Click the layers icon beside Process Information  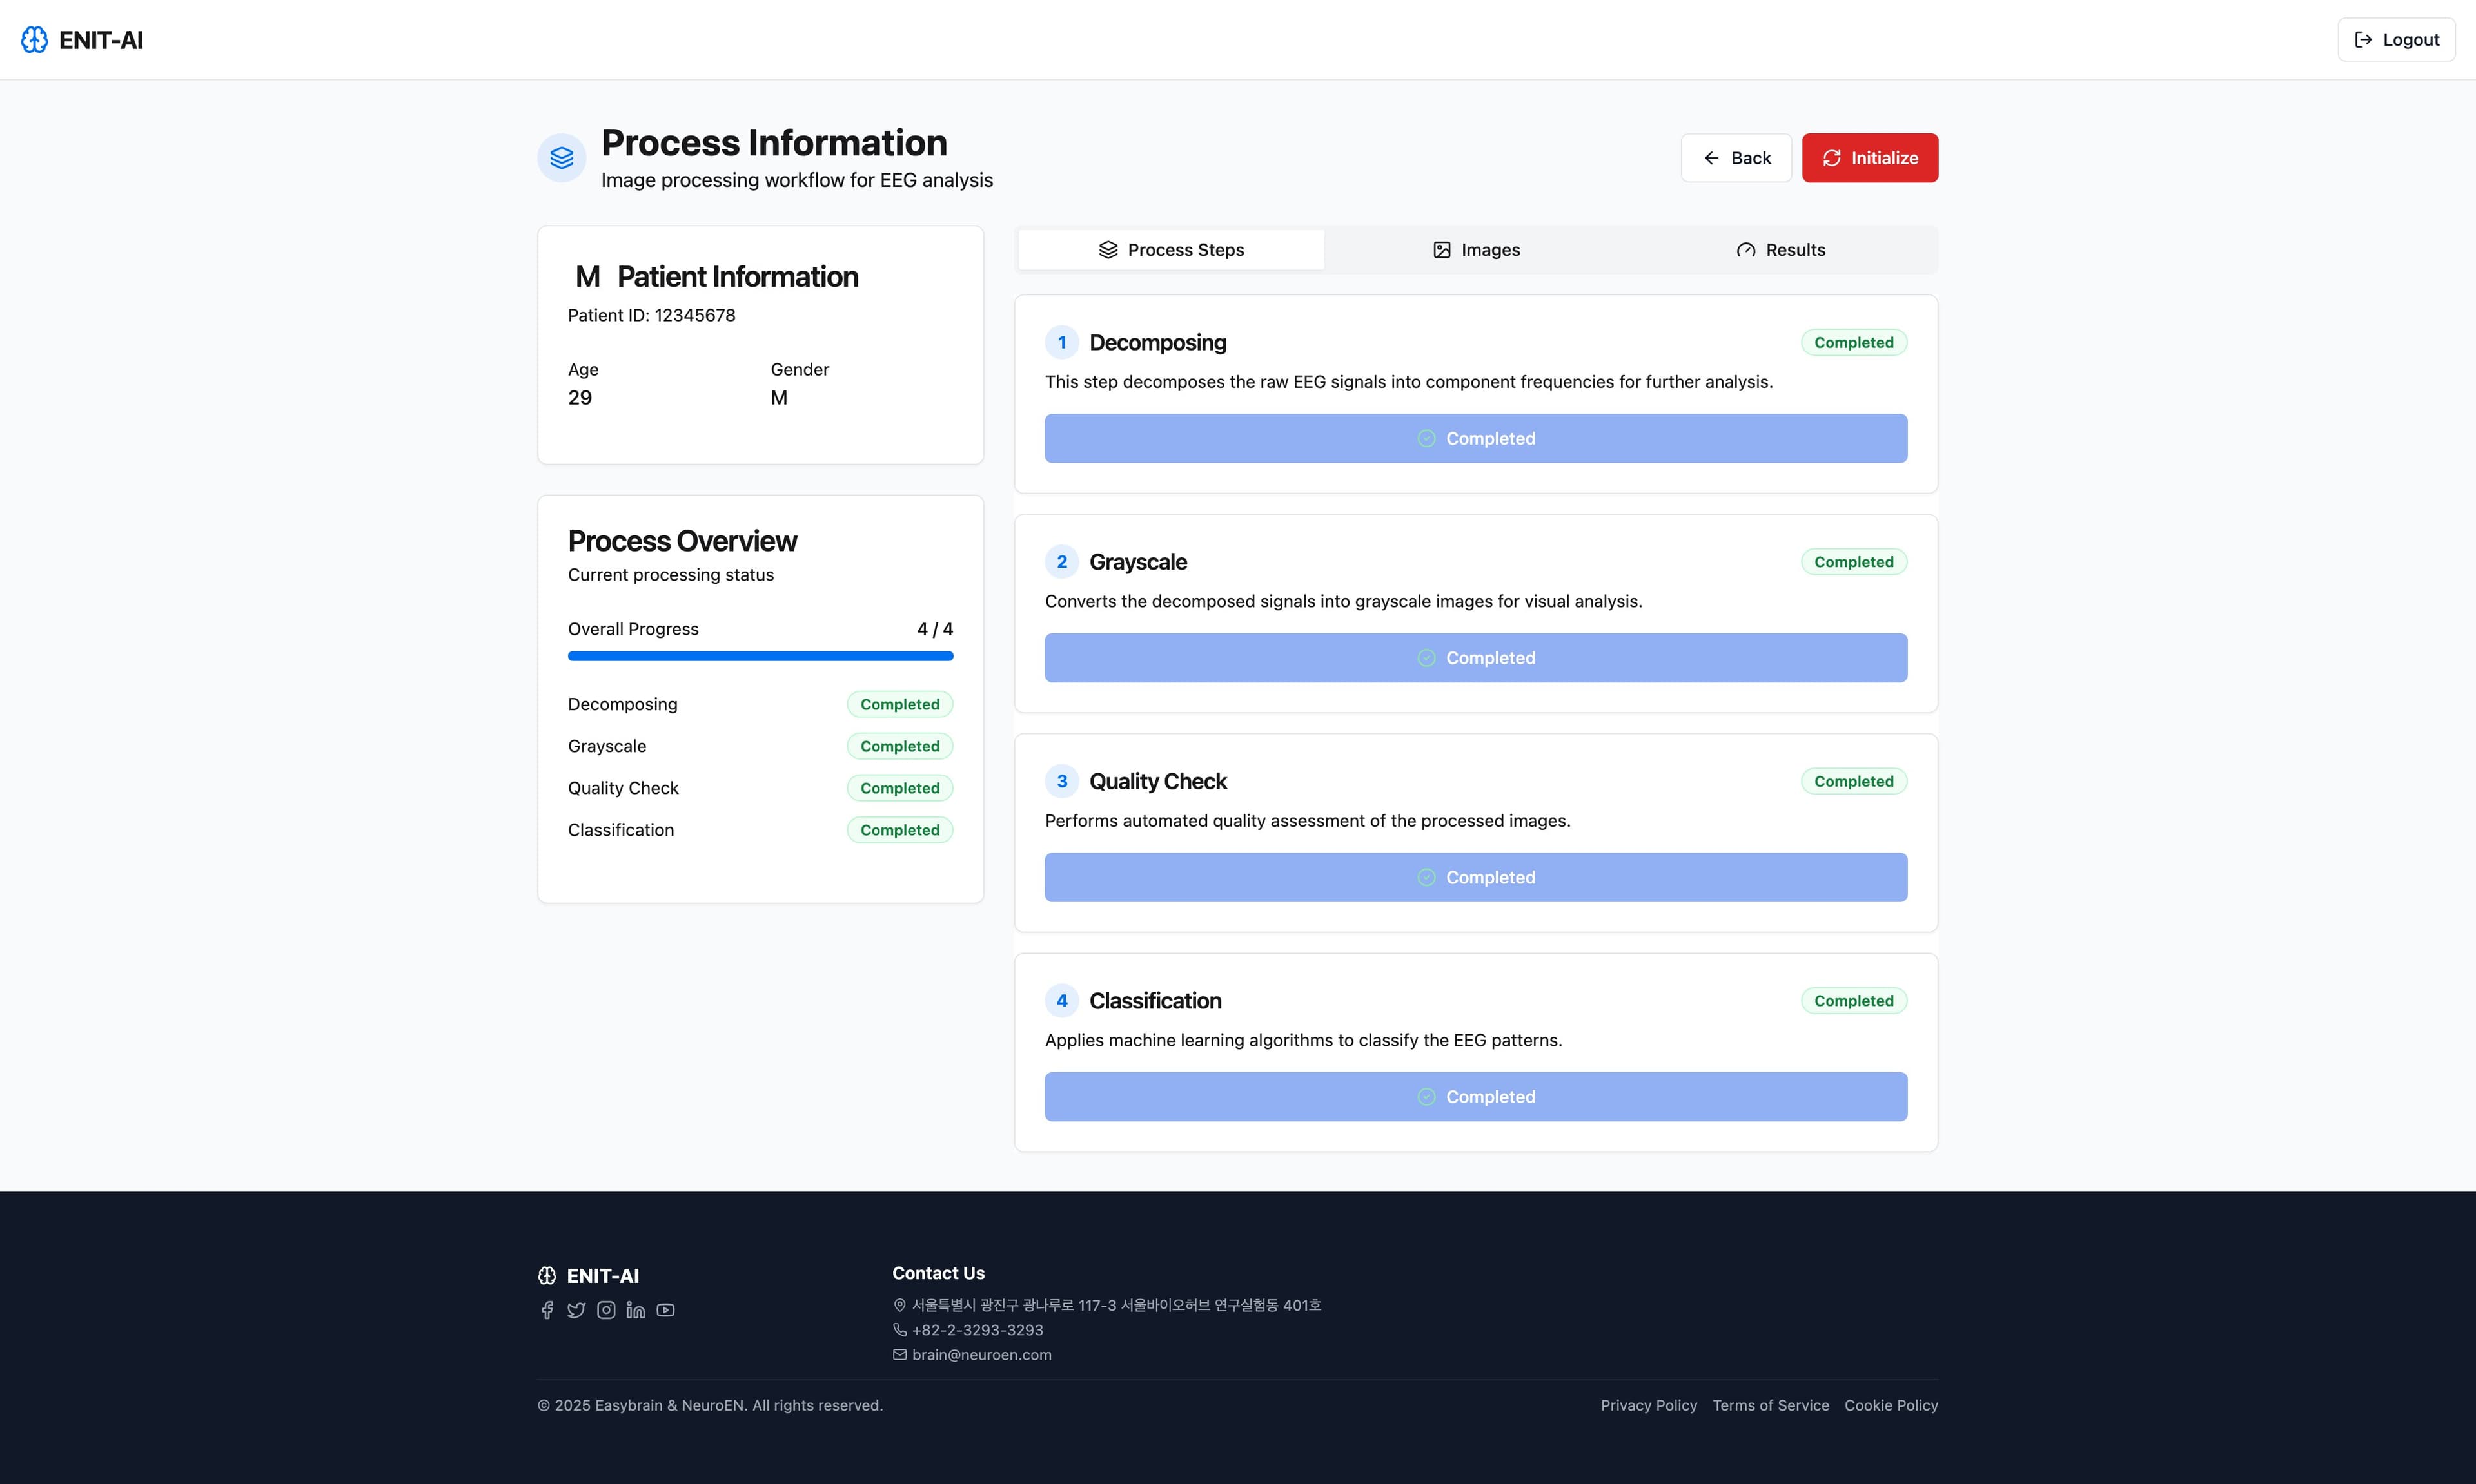(x=561, y=158)
